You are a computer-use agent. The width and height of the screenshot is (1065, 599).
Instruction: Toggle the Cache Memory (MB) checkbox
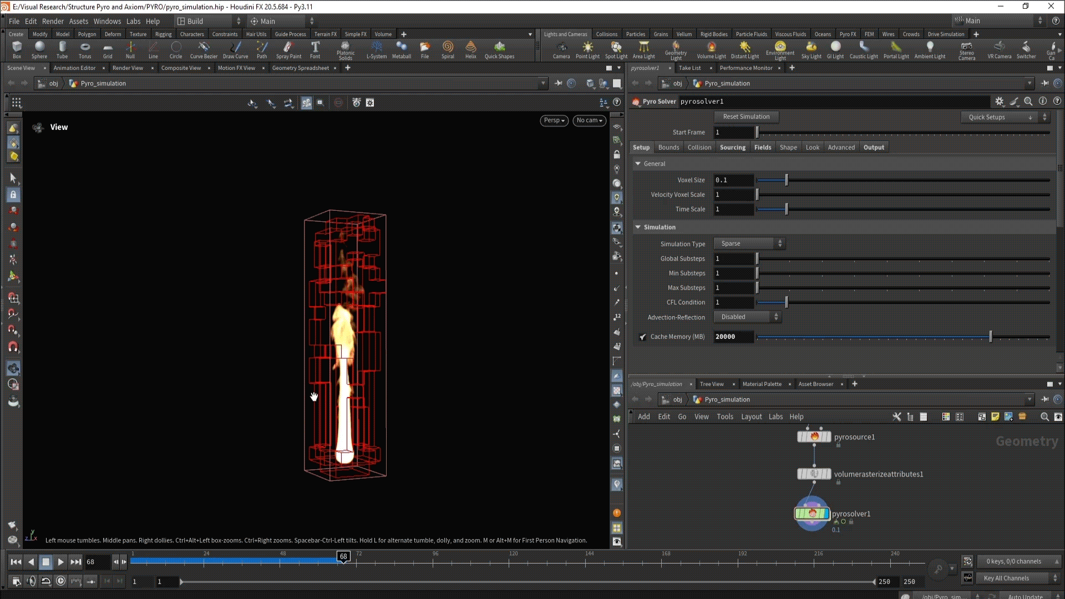643,337
